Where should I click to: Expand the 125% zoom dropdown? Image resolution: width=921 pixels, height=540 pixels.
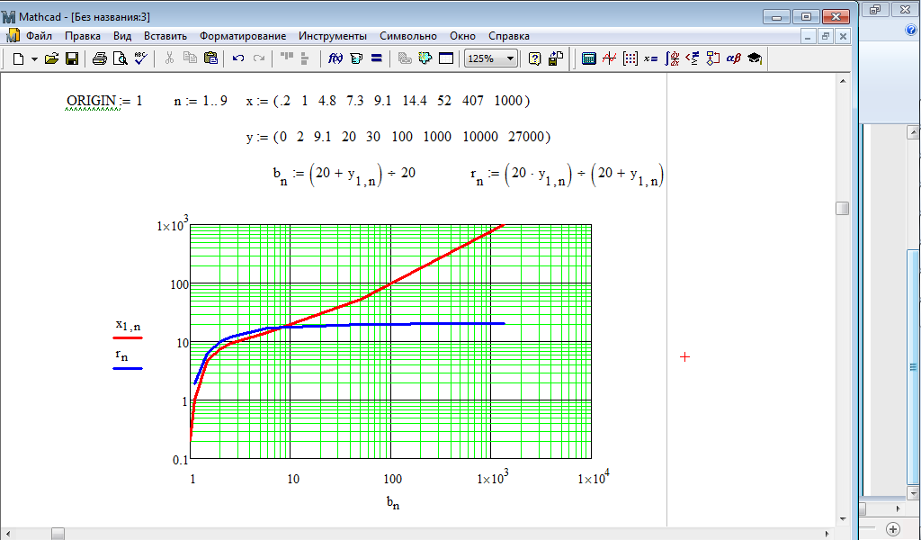tap(511, 58)
